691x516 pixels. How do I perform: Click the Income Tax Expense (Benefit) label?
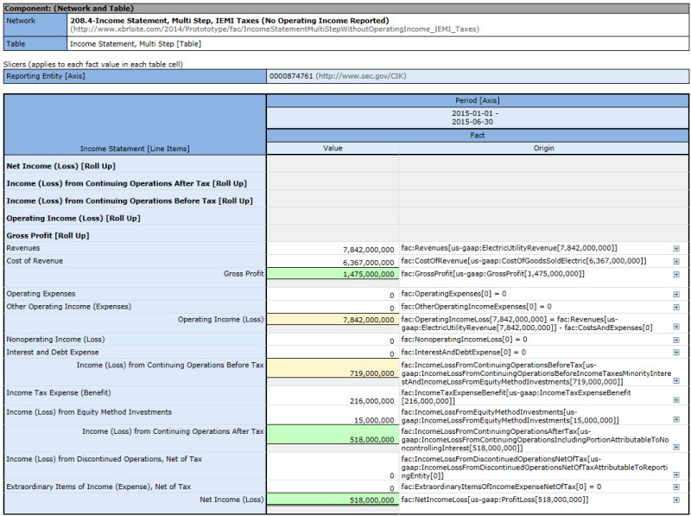[59, 392]
